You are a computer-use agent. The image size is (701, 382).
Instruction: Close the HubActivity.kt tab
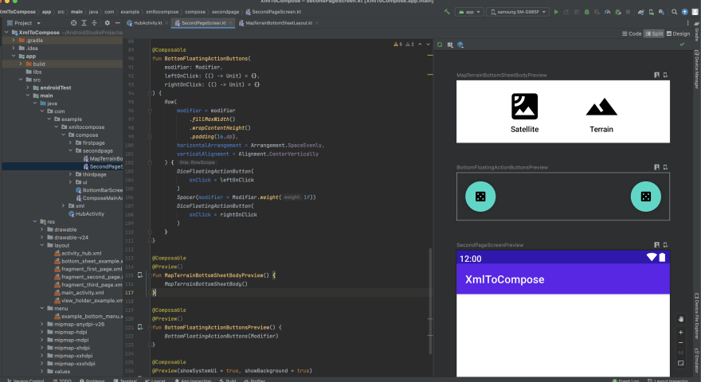[x=166, y=23]
